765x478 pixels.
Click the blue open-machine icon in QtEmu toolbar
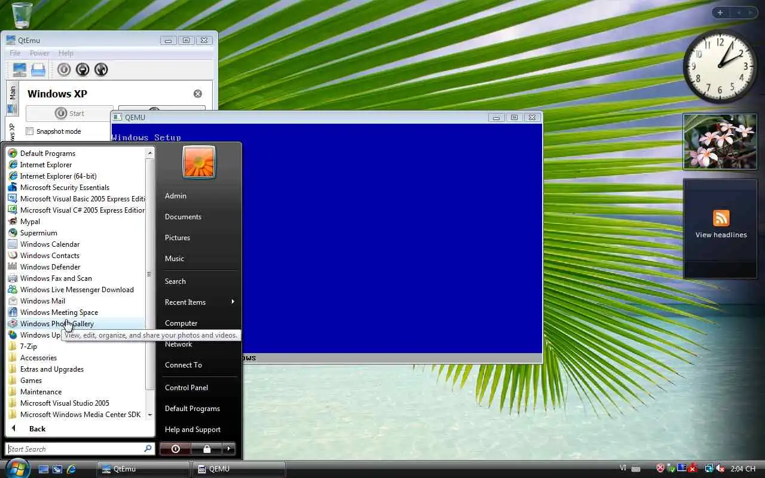[38, 69]
